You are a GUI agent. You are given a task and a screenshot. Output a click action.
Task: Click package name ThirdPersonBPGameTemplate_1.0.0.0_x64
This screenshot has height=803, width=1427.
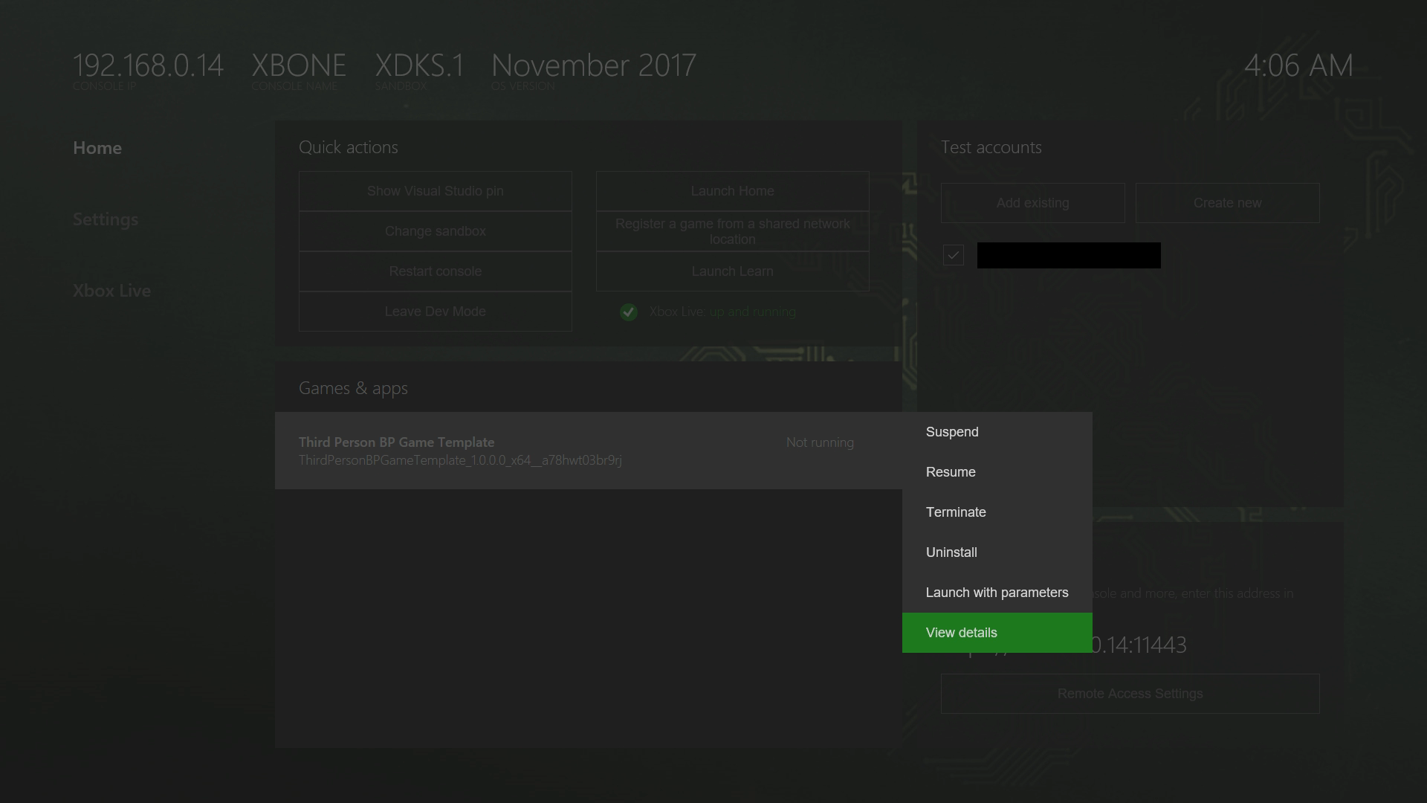pos(460,460)
